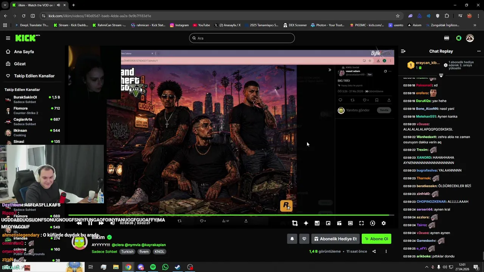484x272 pixels.
Task: Open the user profile avatar menu
Action: [470, 38]
